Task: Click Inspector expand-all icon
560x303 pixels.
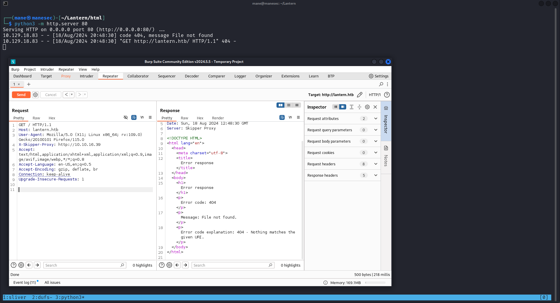Action: point(351,107)
